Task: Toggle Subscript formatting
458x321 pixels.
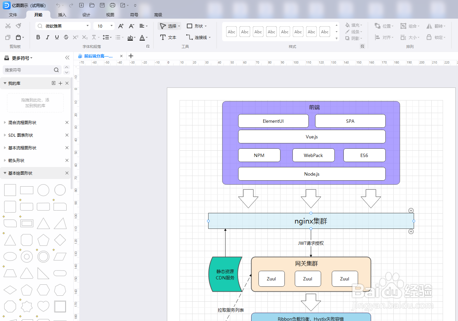Action: pyautogui.click(x=85, y=37)
